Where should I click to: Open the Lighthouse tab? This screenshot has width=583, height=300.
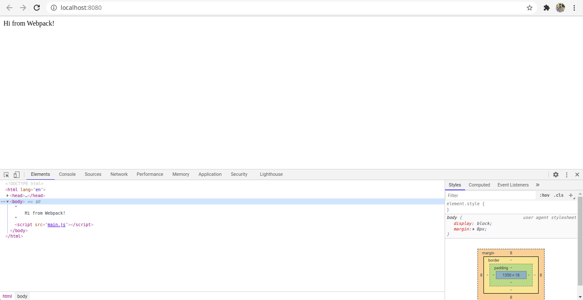pos(271,174)
